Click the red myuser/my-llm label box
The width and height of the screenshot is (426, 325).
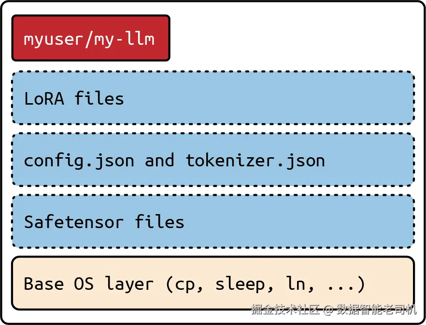tap(91, 38)
